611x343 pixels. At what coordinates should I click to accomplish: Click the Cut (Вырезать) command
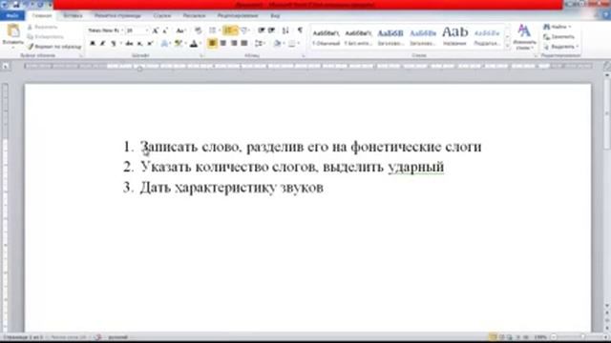pos(42,27)
